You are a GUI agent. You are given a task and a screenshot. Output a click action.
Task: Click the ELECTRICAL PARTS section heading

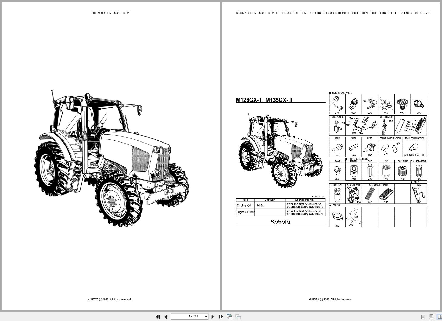click(x=342, y=93)
